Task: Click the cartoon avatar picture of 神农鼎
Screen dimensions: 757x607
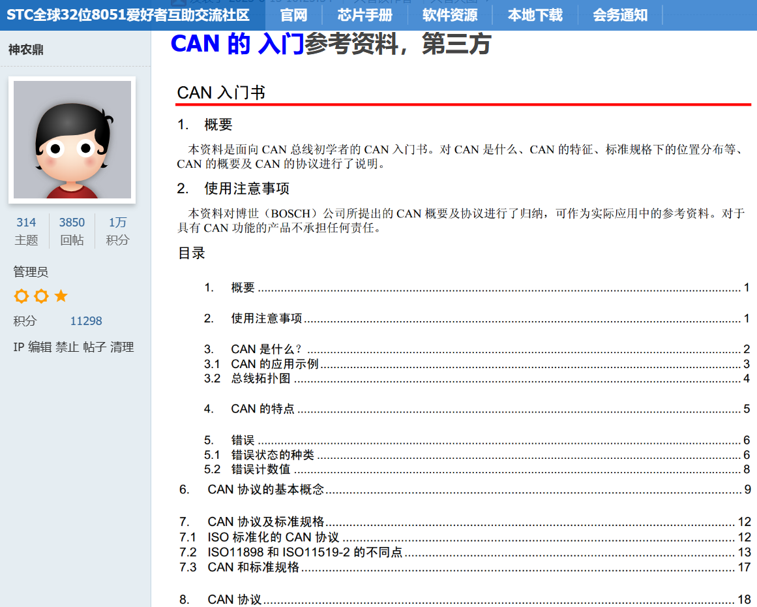Action: [x=72, y=140]
